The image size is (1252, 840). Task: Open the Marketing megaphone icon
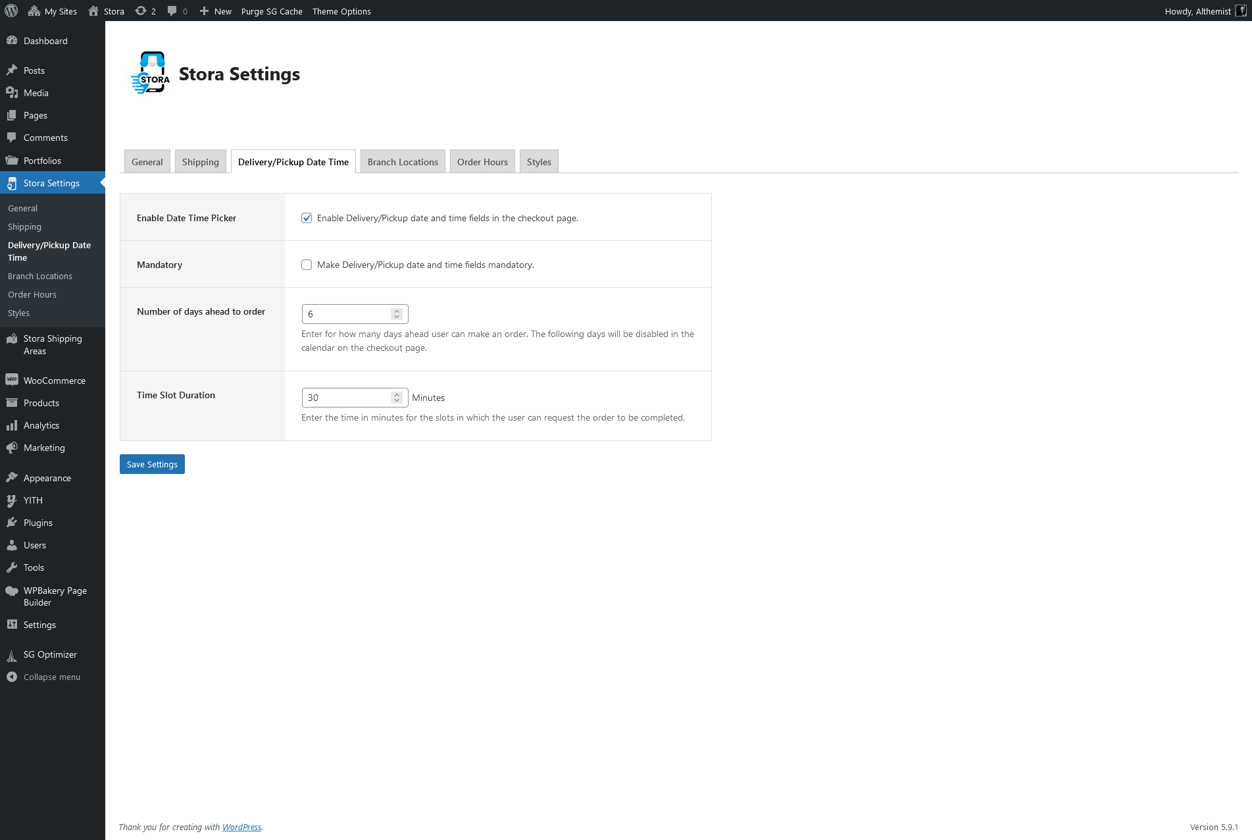click(x=12, y=448)
